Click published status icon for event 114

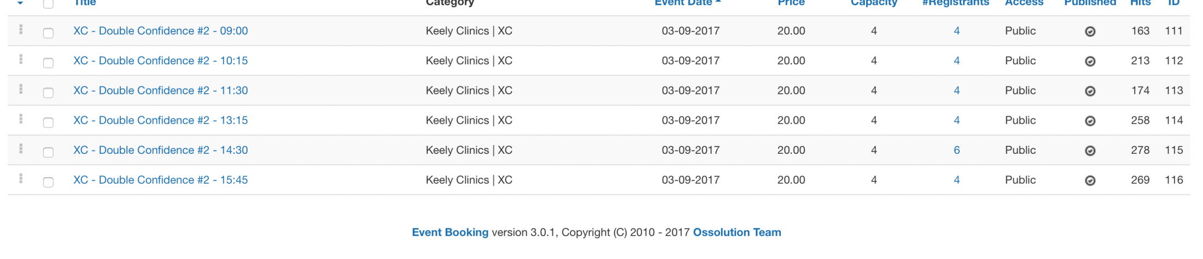point(1090,121)
